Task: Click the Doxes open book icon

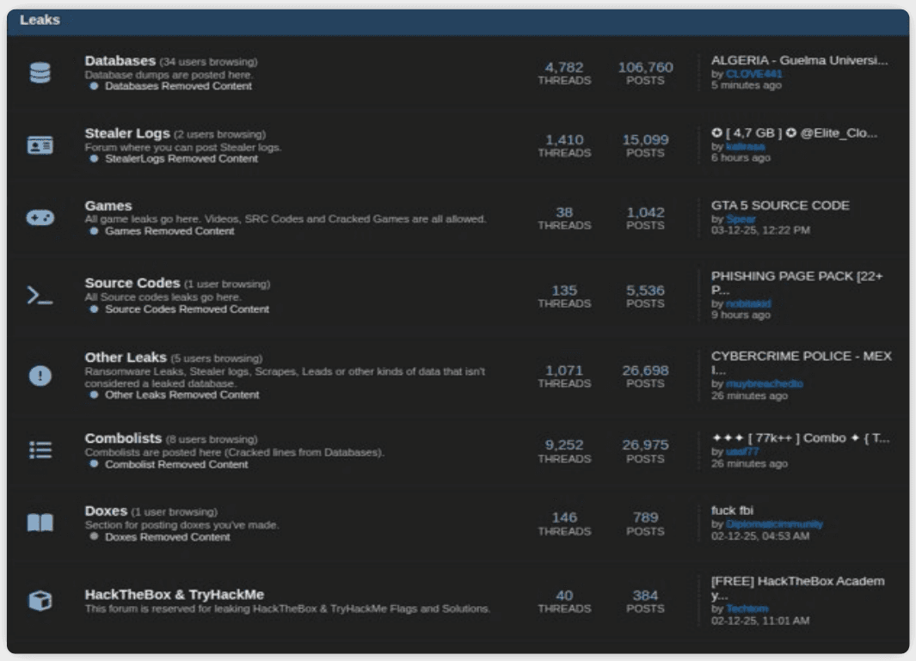Action: (40, 523)
